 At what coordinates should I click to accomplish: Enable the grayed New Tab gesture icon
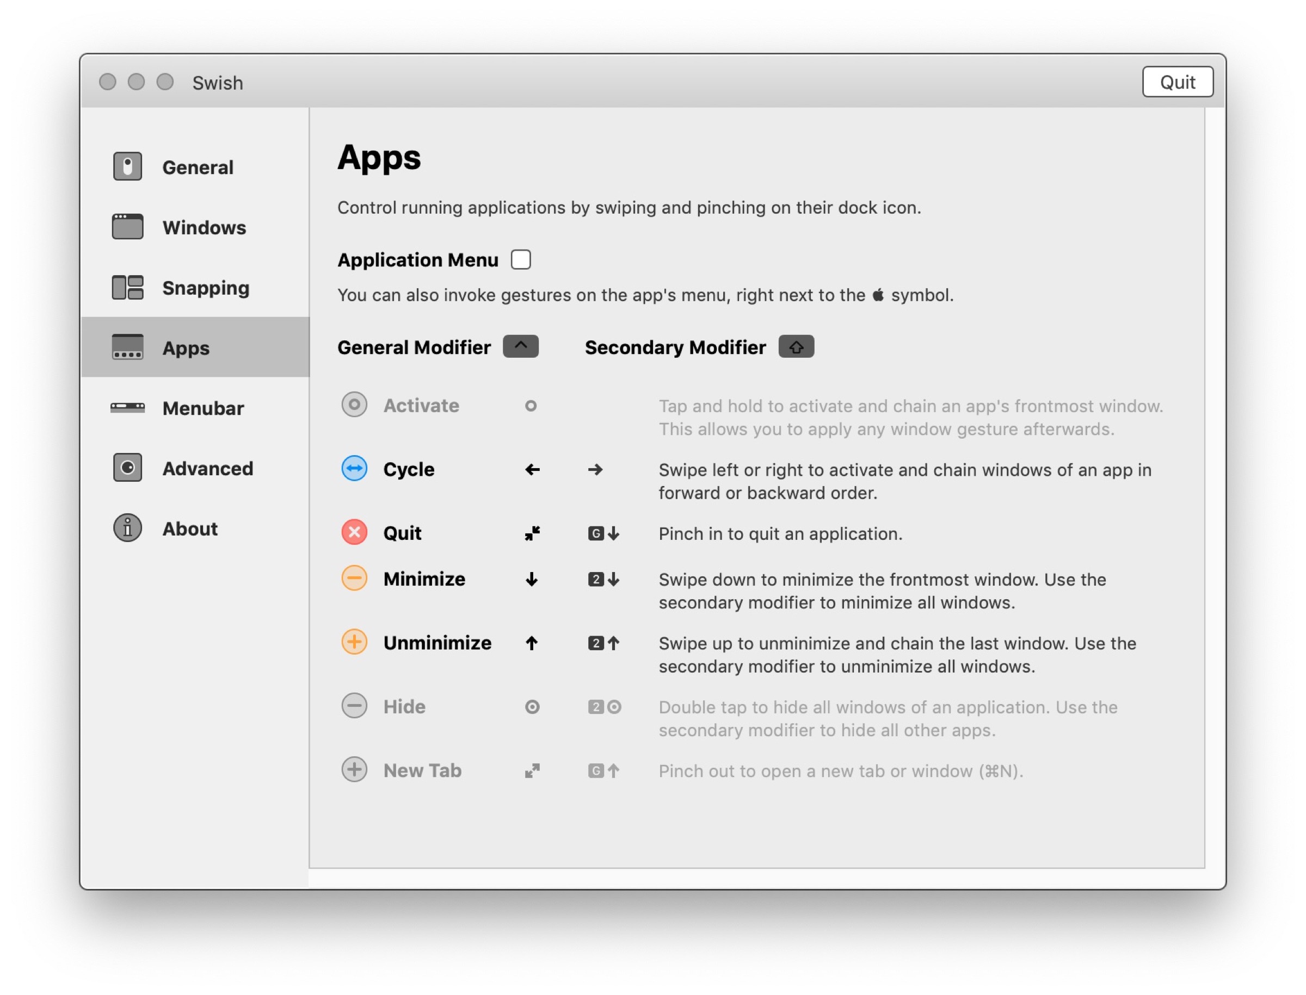tap(354, 770)
